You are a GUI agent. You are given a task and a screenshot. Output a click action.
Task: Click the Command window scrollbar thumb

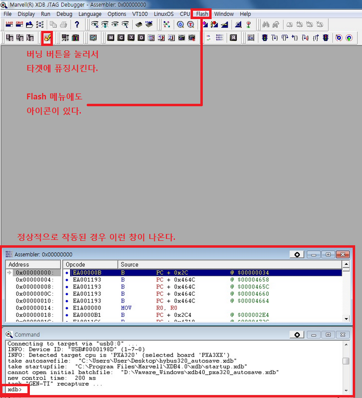point(346,361)
